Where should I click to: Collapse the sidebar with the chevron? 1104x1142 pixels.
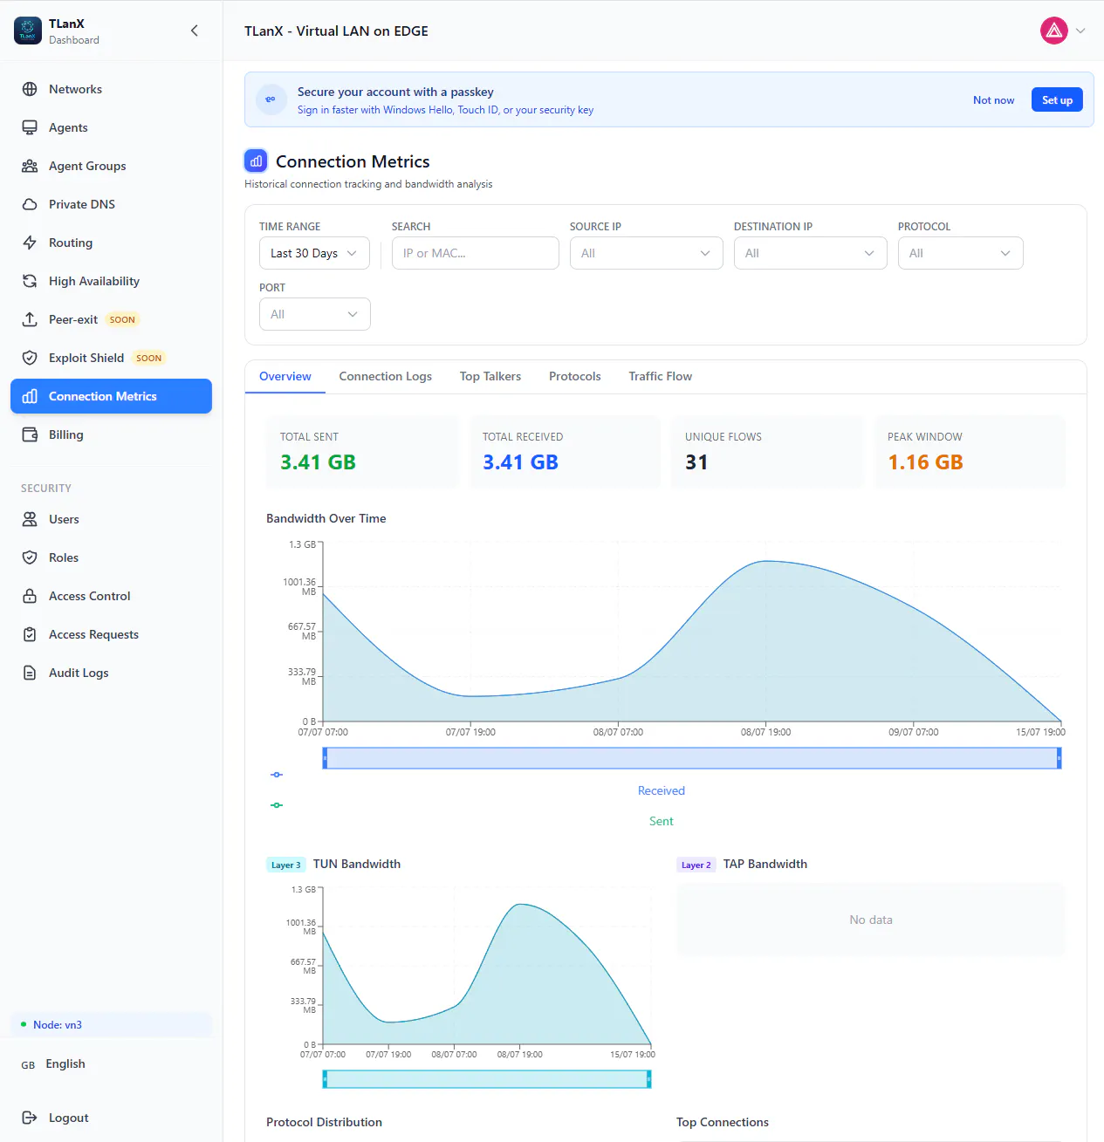195,31
